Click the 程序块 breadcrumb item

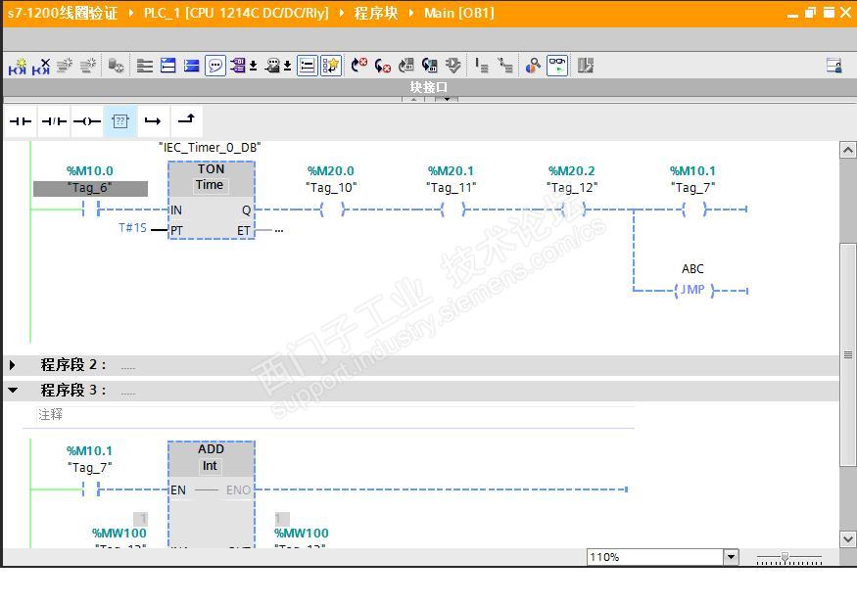[x=375, y=13]
